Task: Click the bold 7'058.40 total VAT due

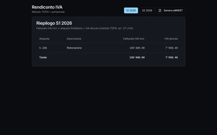Action: point(172,57)
